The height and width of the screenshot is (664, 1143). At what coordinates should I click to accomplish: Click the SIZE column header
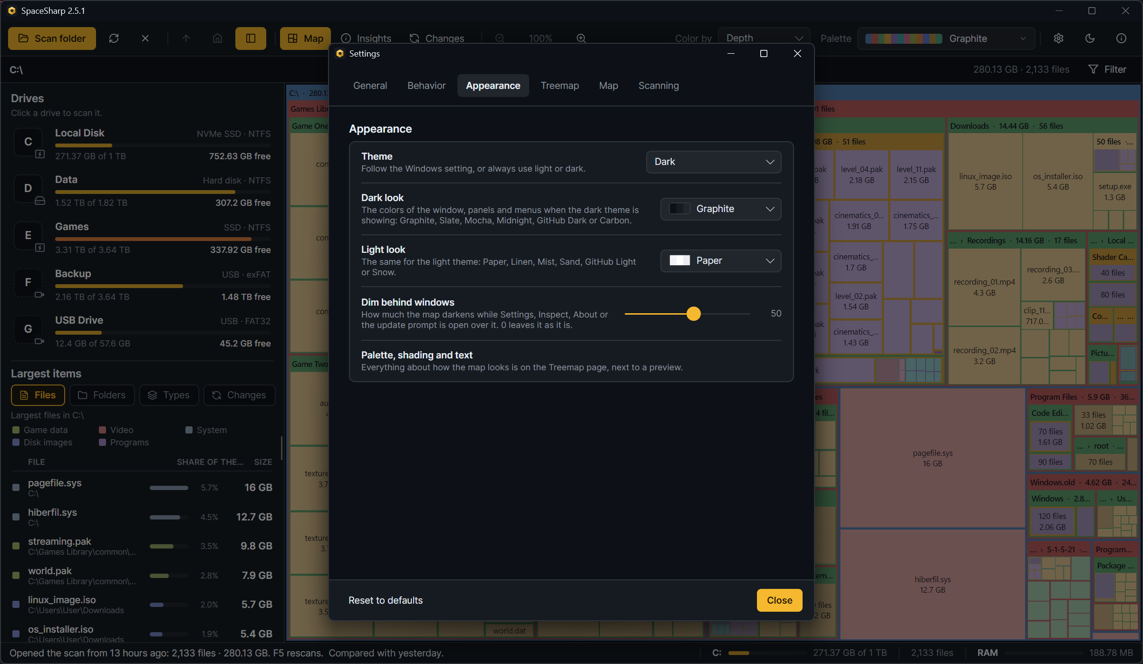click(263, 462)
